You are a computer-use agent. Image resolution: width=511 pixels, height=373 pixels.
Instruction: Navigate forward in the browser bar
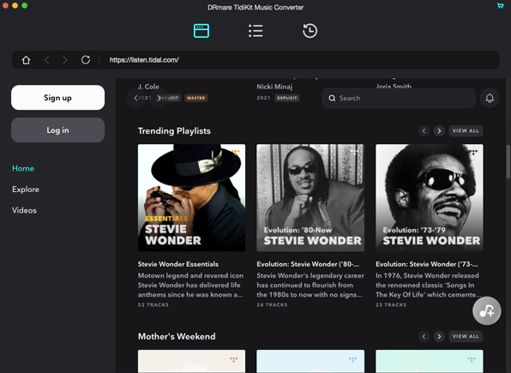click(65, 60)
